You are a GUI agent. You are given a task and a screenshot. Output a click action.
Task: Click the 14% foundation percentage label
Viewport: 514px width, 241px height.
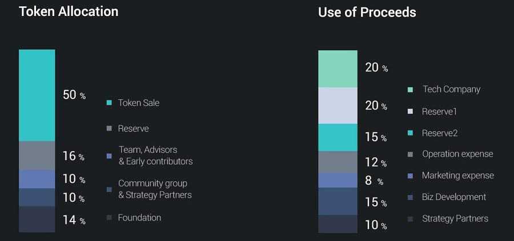pos(74,220)
